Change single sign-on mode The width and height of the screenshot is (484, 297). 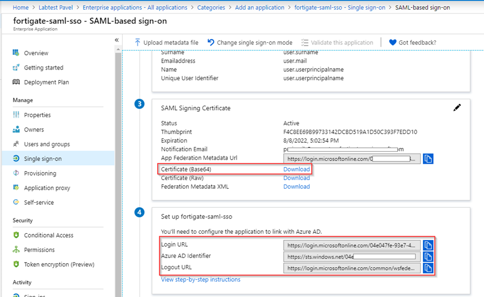(x=249, y=42)
